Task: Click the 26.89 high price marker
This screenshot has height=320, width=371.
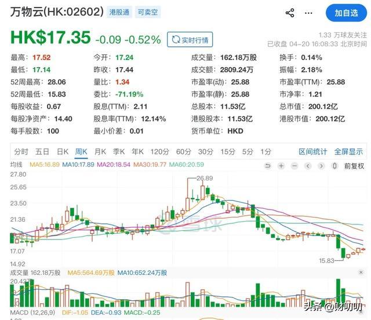Action: [x=205, y=178]
